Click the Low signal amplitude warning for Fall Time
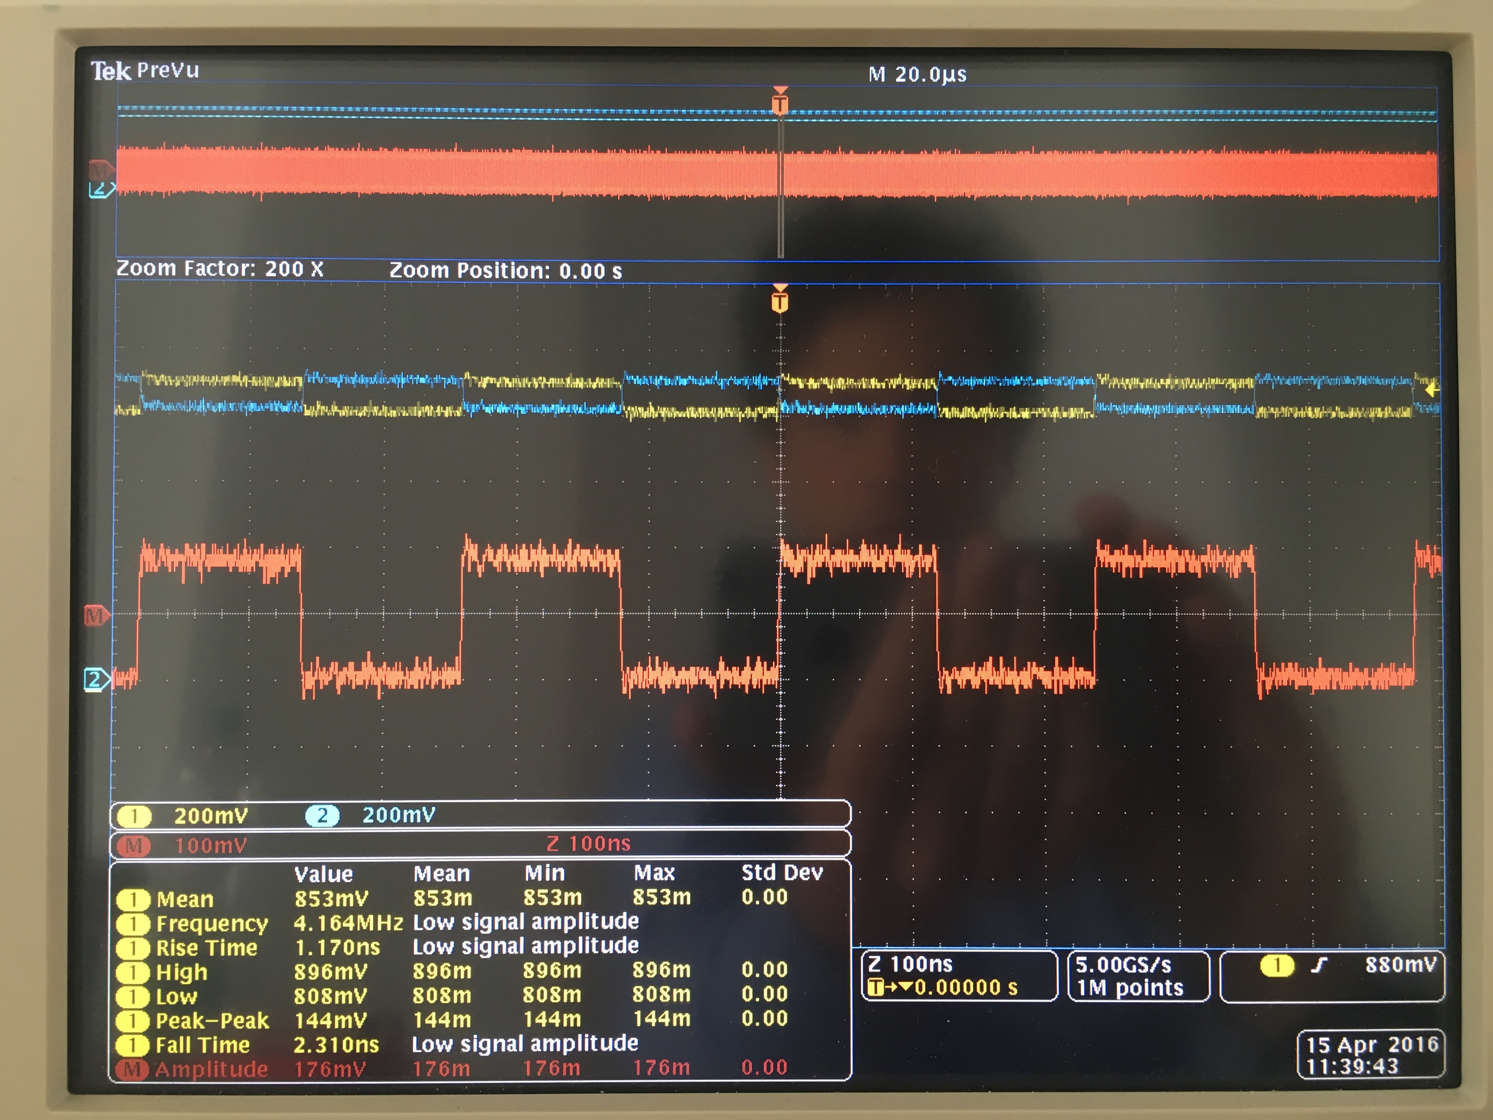Viewport: 1493px width, 1120px height. [525, 1044]
